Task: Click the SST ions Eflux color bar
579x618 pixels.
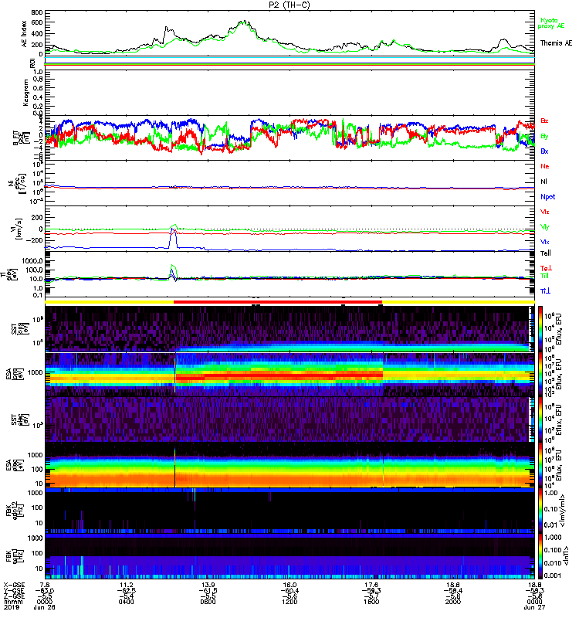Action: click(x=540, y=329)
